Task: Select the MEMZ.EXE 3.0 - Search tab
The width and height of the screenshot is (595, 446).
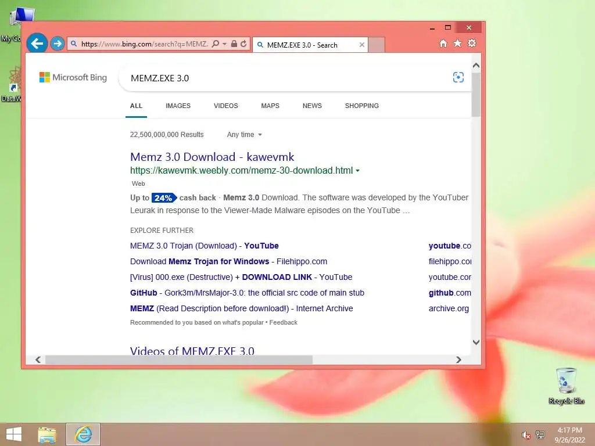Action: [x=310, y=45]
